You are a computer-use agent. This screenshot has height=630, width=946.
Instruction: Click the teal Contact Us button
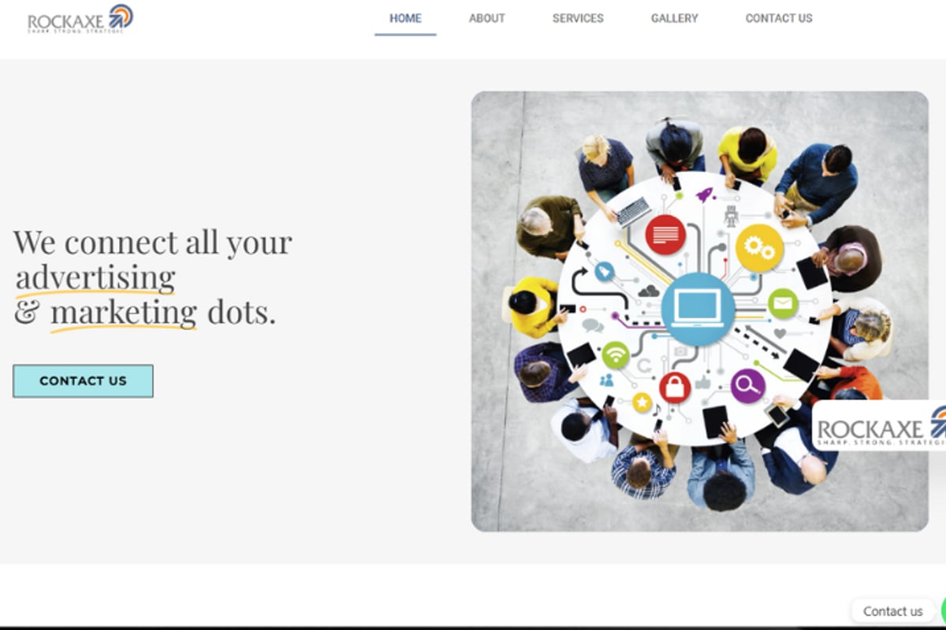tap(83, 381)
